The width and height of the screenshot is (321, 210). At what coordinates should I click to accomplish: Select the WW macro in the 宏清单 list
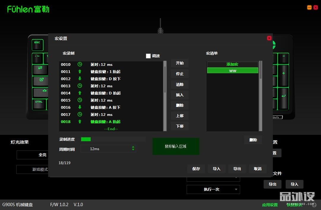[x=232, y=70]
